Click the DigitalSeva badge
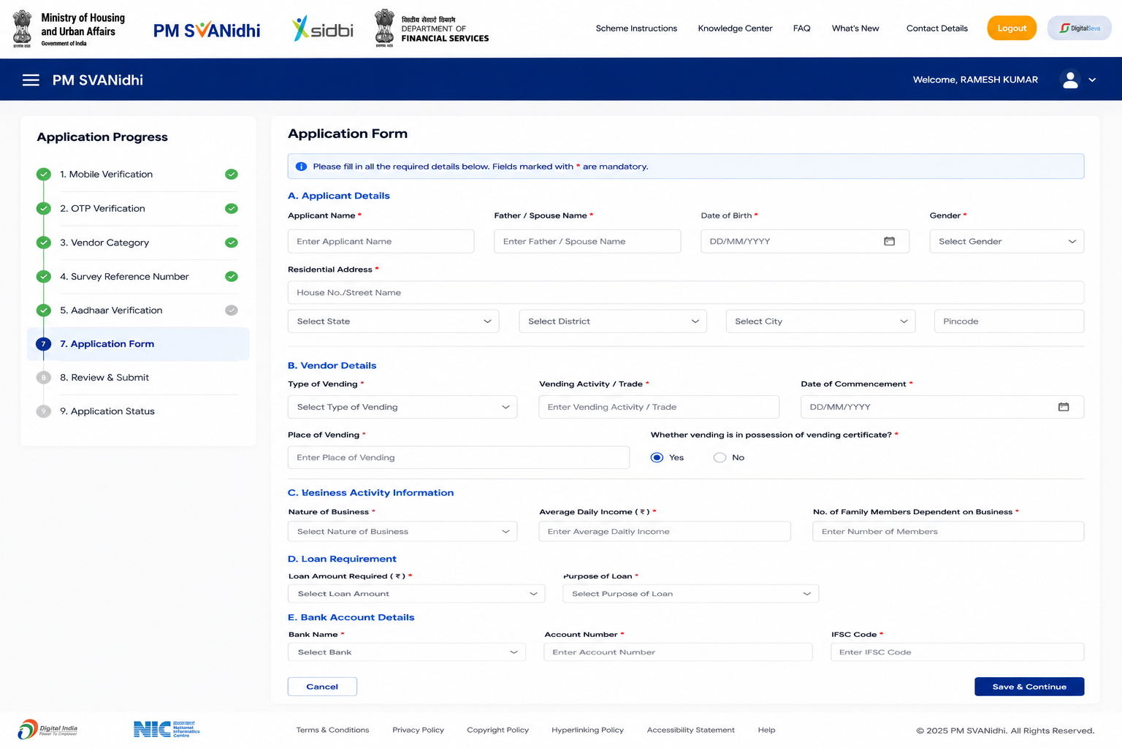This screenshot has width=1122, height=748. tap(1079, 28)
